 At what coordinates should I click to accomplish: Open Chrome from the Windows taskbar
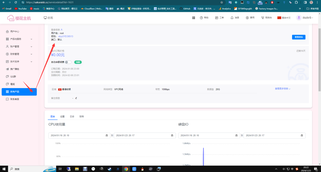click(126, 169)
